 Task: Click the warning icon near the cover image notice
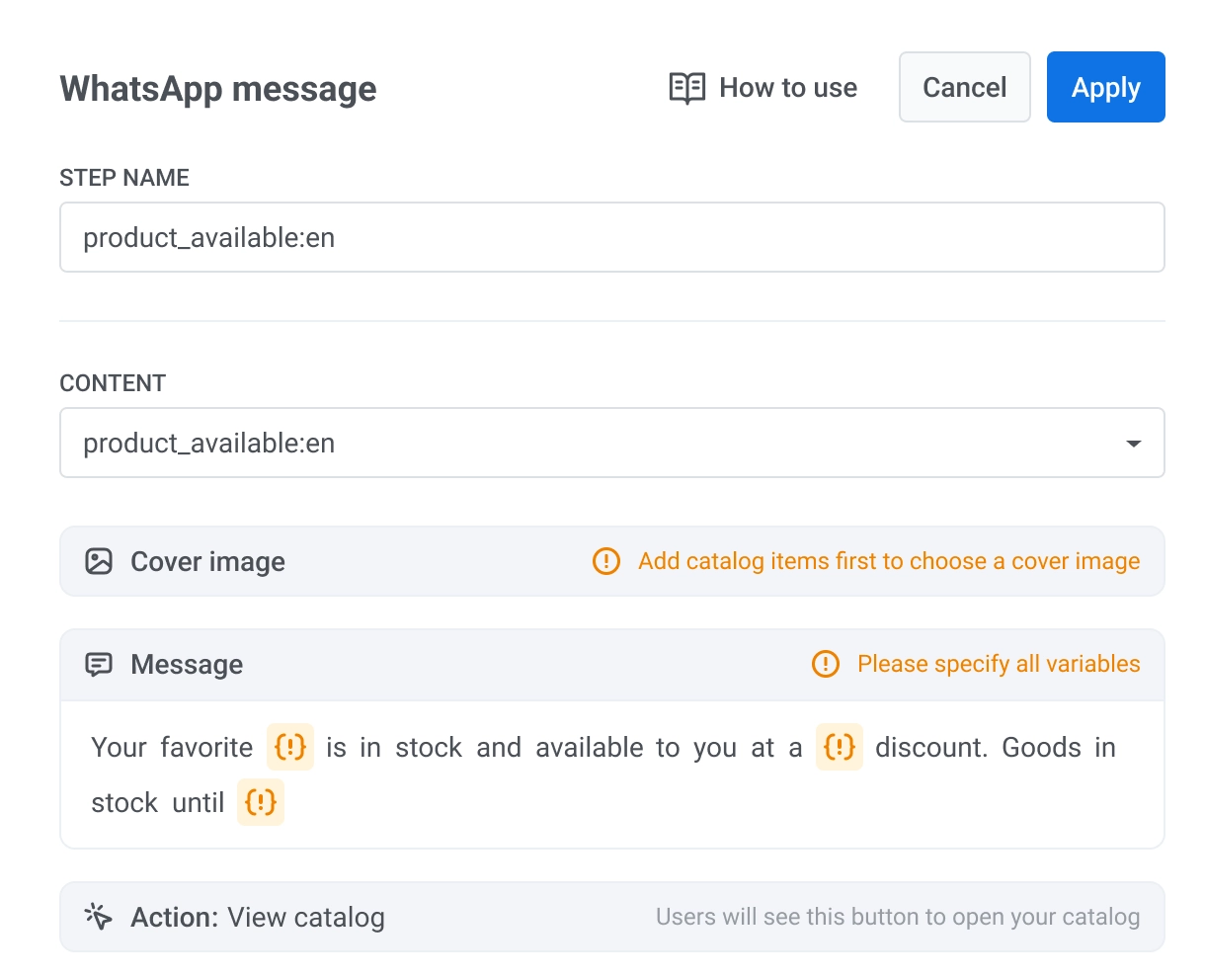605,561
